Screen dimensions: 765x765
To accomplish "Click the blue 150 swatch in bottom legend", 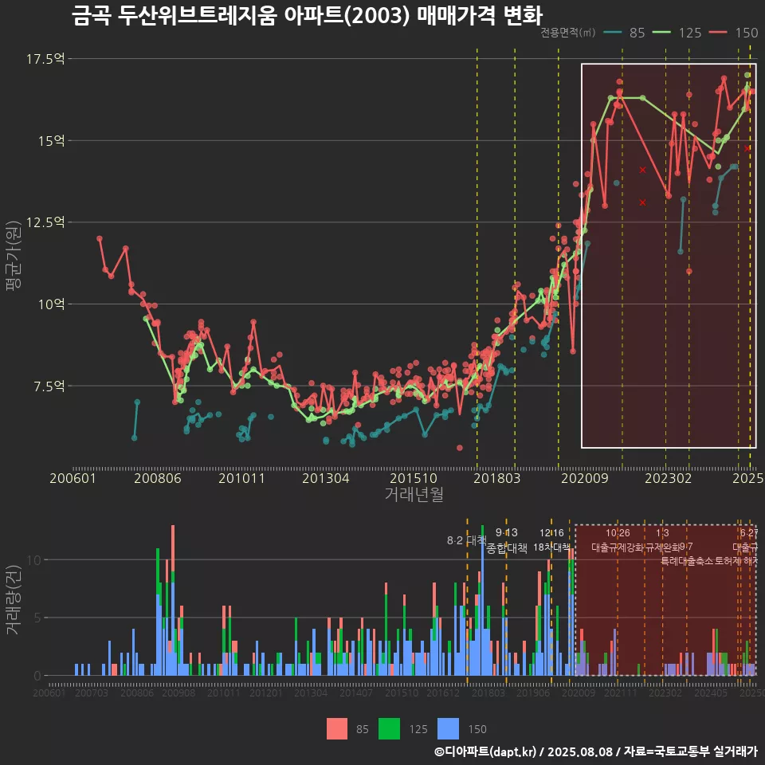I will tap(449, 729).
